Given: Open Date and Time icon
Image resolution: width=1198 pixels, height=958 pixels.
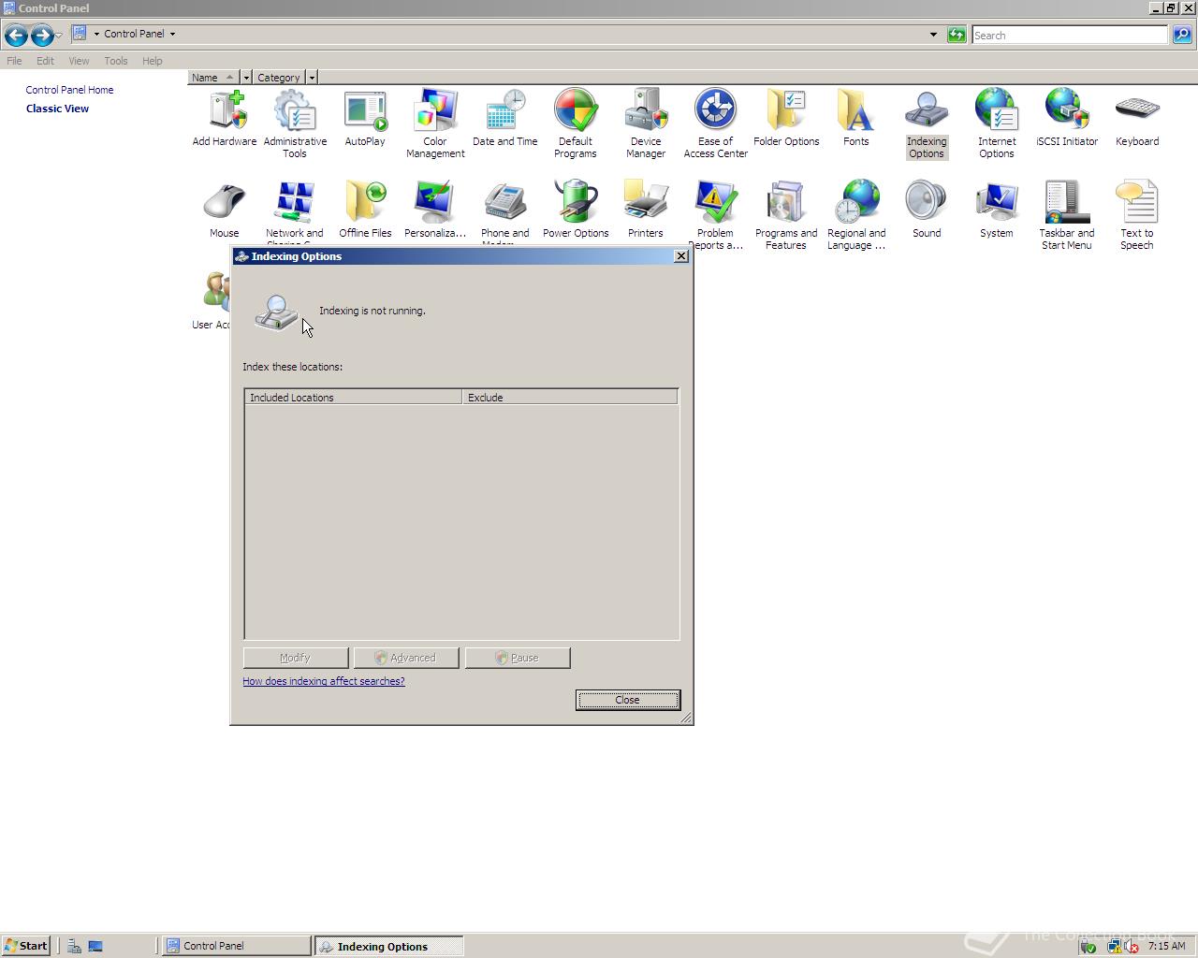Looking at the screenshot, I should pos(505,117).
